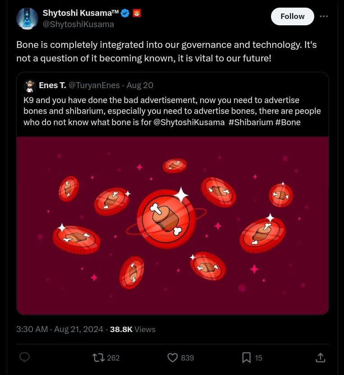344x375 pixels.
Task: Open the reply composer via speech bubble icon
Action: pyautogui.click(x=24, y=357)
